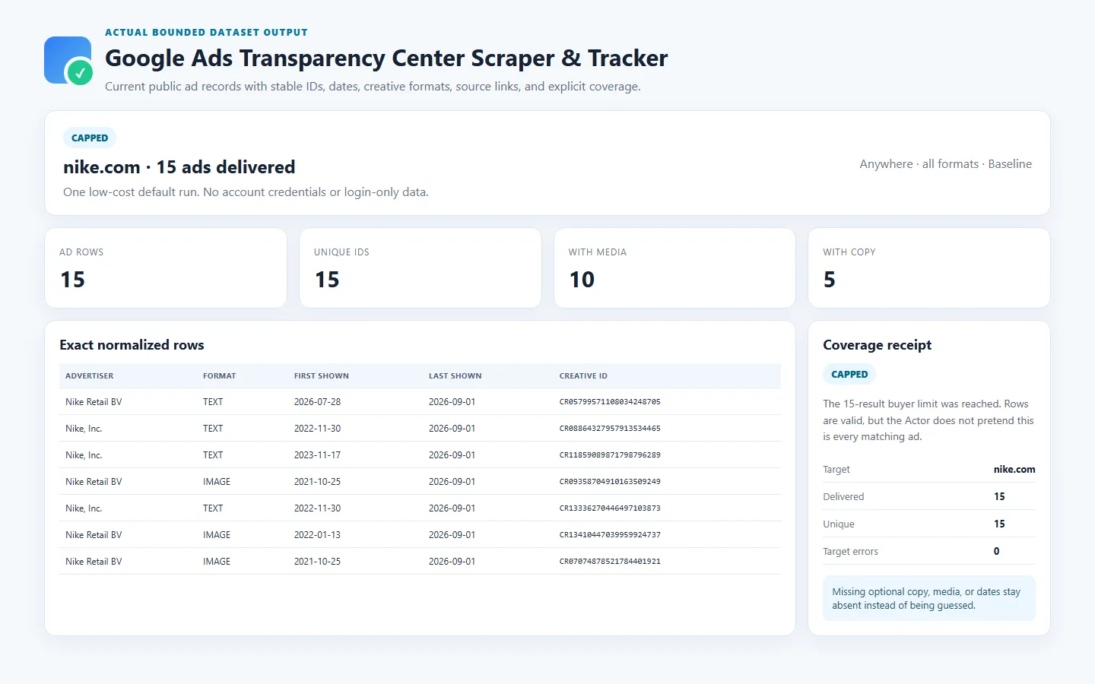The height and width of the screenshot is (684, 1095).
Task: Open the AD ROWS stat card
Action: coord(166,268)
